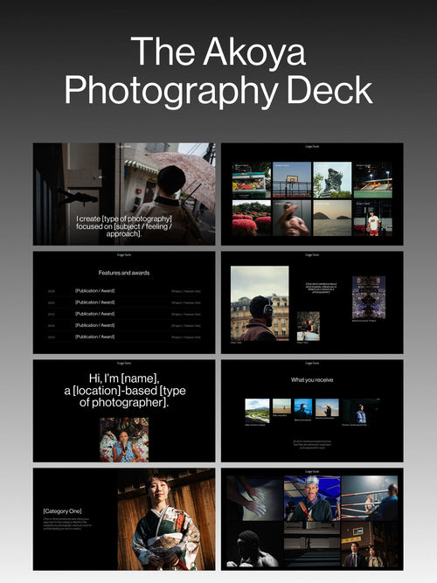The width and height of the screenshot is (437, 583).
Task: Select the blue-lit man portrait photo
Action: (x=303, y=408)
